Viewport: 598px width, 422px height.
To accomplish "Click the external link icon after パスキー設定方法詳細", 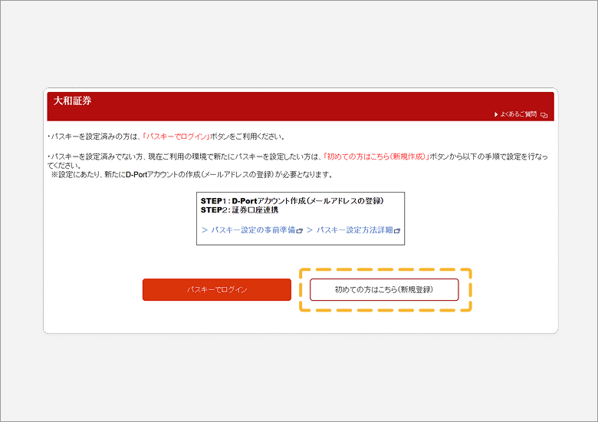I will (397, 231).
